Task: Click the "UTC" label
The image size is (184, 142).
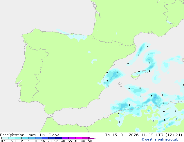Action: pos(159,135)
